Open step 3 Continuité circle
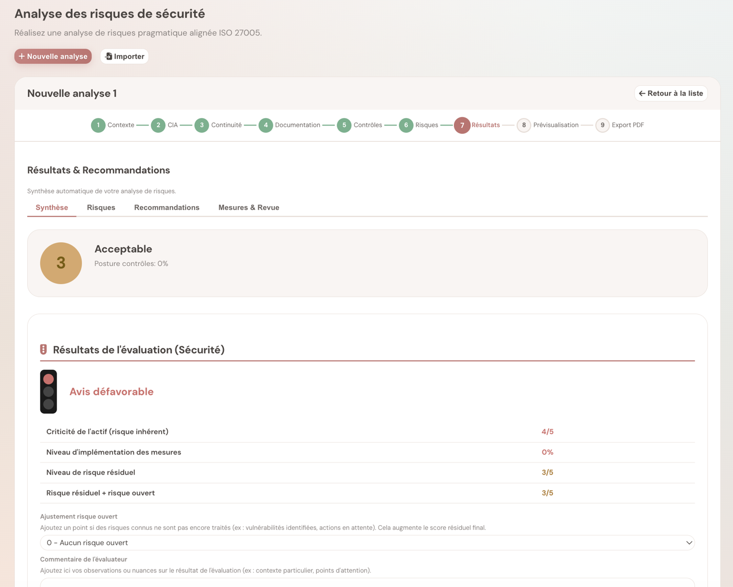Viewport: 733px width, 587px height. tap(202, 126)
